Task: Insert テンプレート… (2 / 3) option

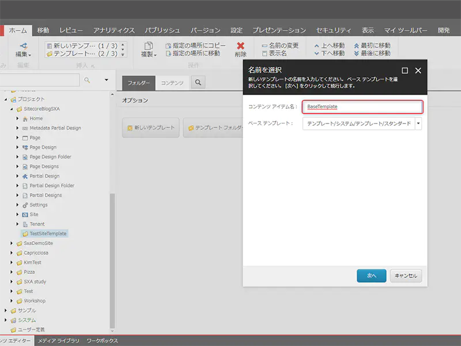Action: tap(82, 54)
